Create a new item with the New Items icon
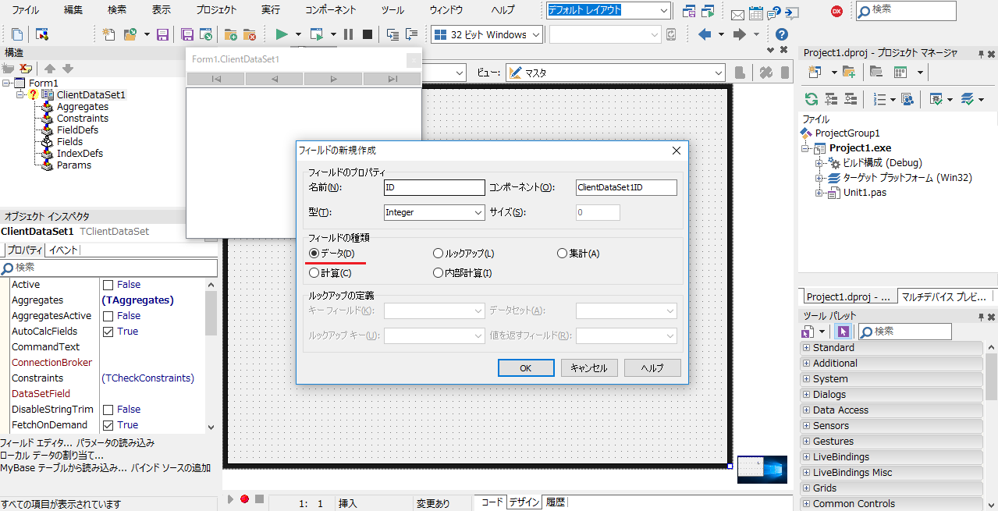This screenshot has height=511, width=998. point(108,34)
